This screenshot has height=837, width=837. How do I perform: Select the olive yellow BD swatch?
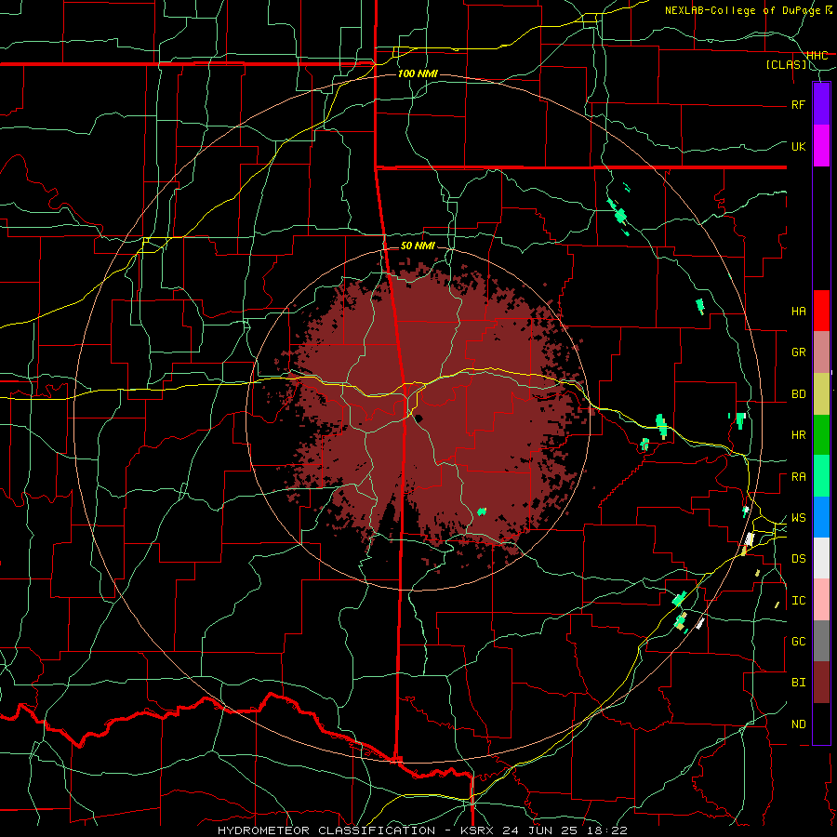click(821, 394)
